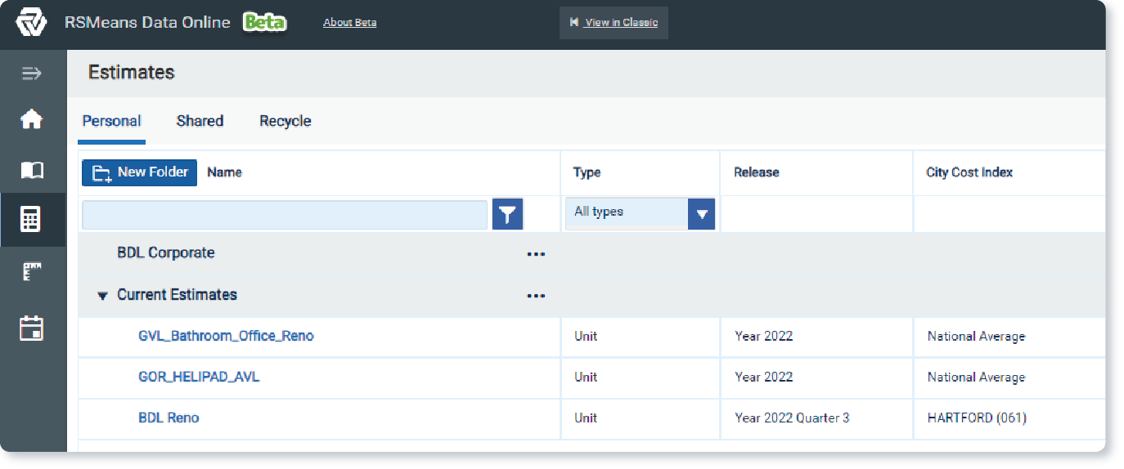Open options menu for BDL Corporate

pos(536,254)
